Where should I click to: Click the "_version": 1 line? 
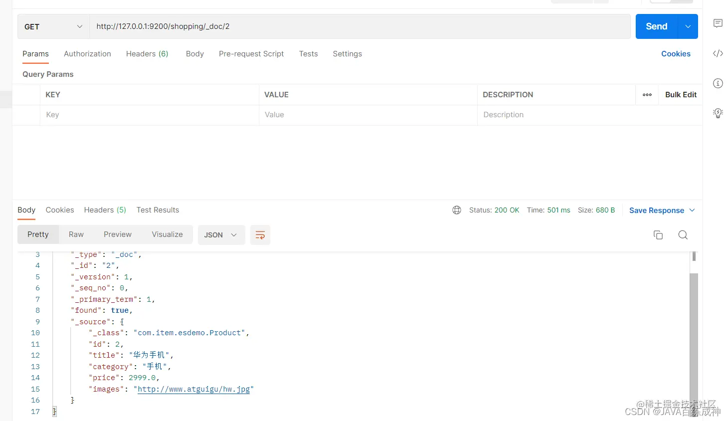[102, 277]
